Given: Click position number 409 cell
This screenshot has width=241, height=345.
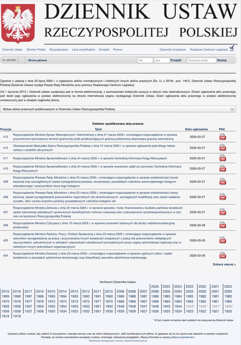Looking at the screenshot, I should tap(5, 182).
